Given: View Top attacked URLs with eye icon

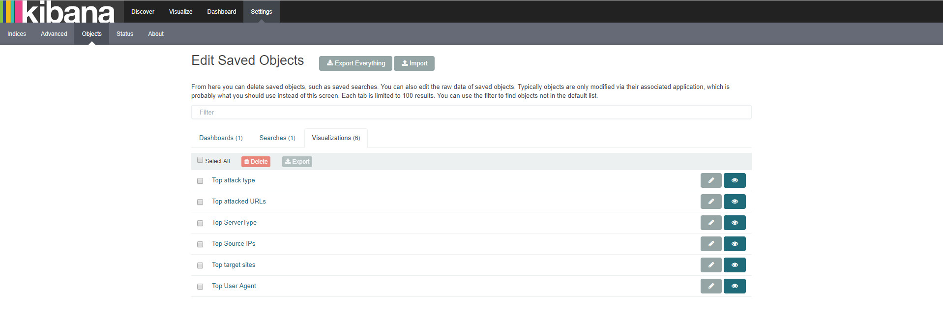Looking at the screenshot, I should tap(734, 202).
